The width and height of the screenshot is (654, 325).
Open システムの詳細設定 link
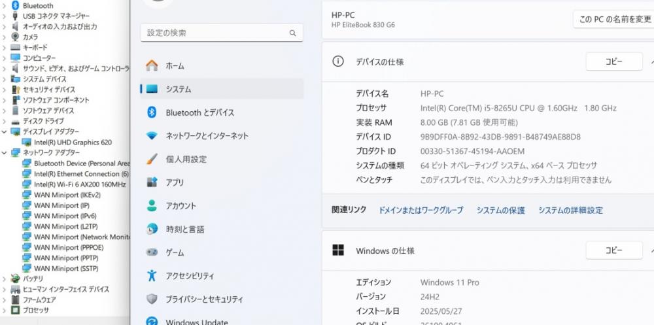pyautogui.click(x=570, y=210)
